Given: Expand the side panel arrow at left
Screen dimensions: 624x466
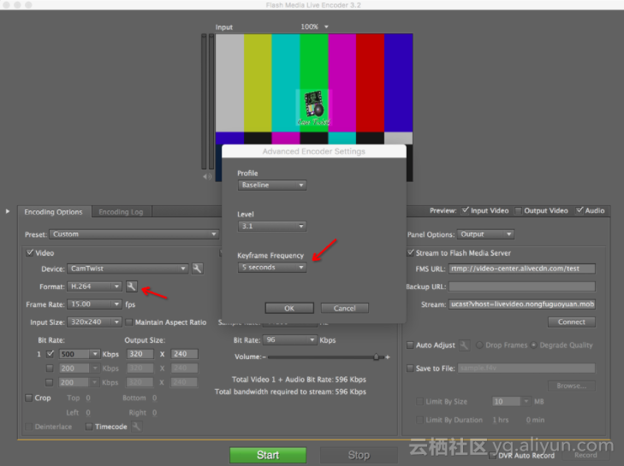Looking at the screenshot, I should tap(8, 211).
